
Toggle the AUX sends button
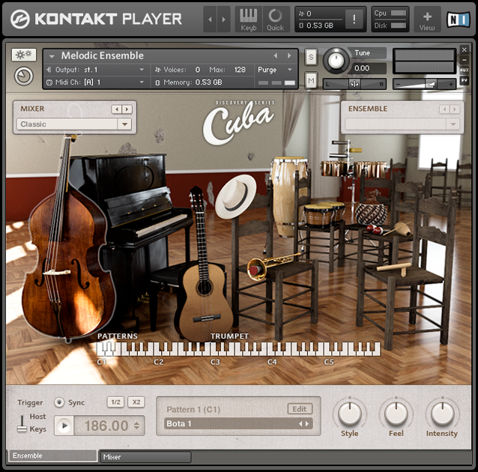(465, 70)
